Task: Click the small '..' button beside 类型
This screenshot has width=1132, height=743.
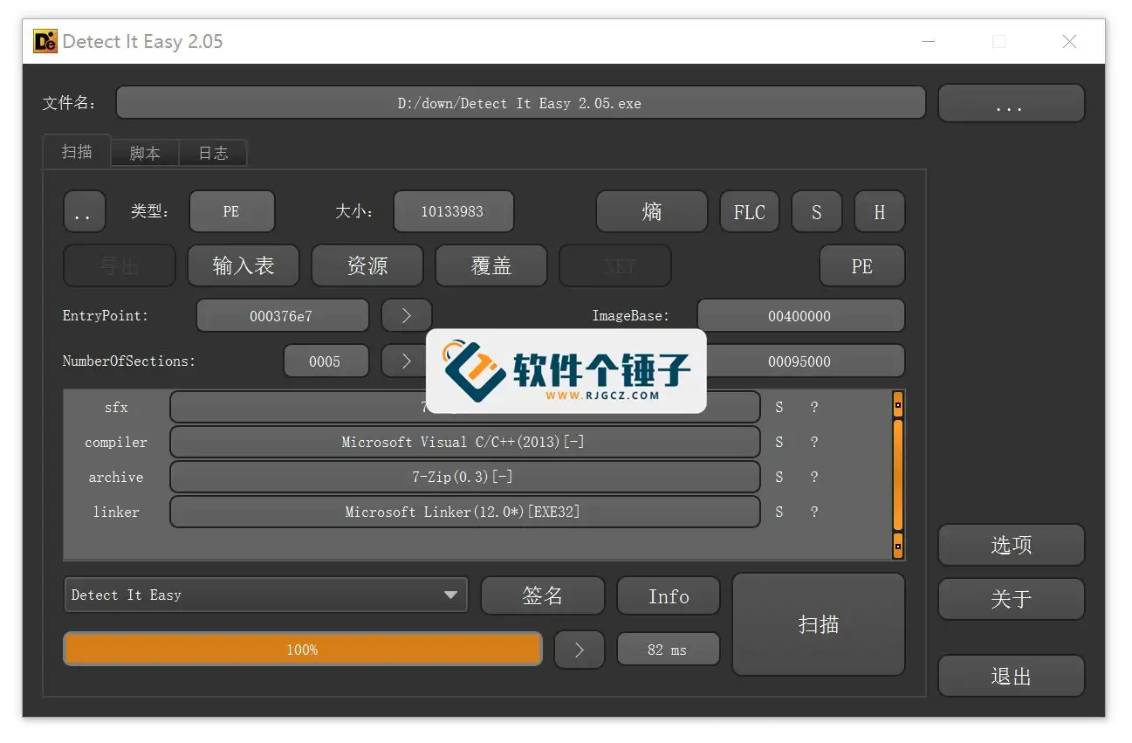Action: [x=84, y=211]
